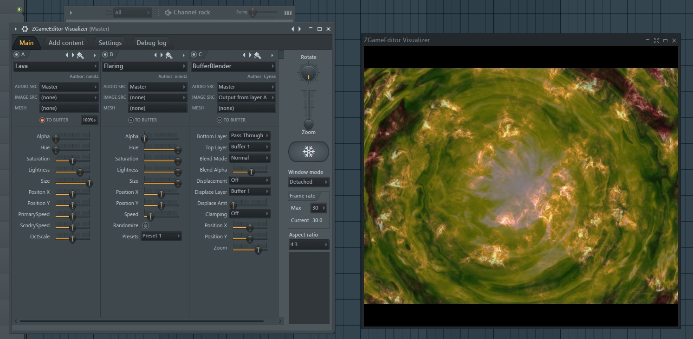The image size is (693, 339).
Task: Open the Aspect ratio dropdown set to 4:3
Action: tap(308, 244)
